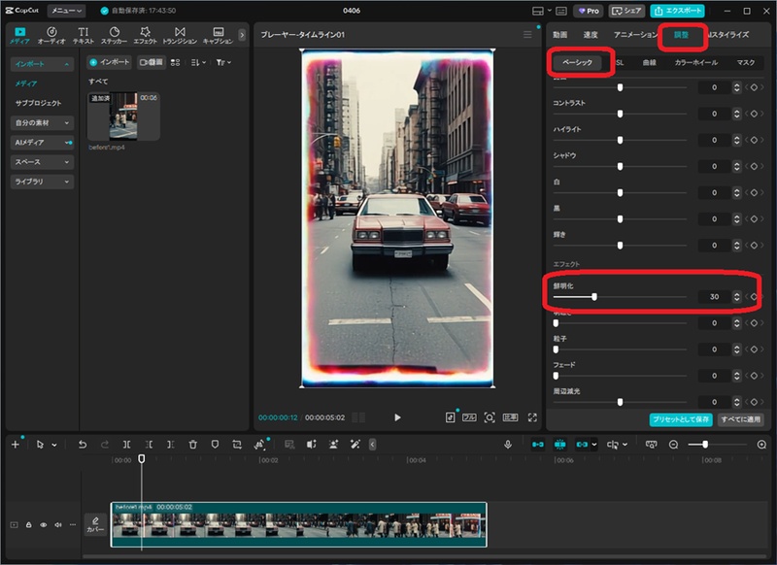Open the メニュー dropdown
Screen dimensions: 777x565
(66, 11)
